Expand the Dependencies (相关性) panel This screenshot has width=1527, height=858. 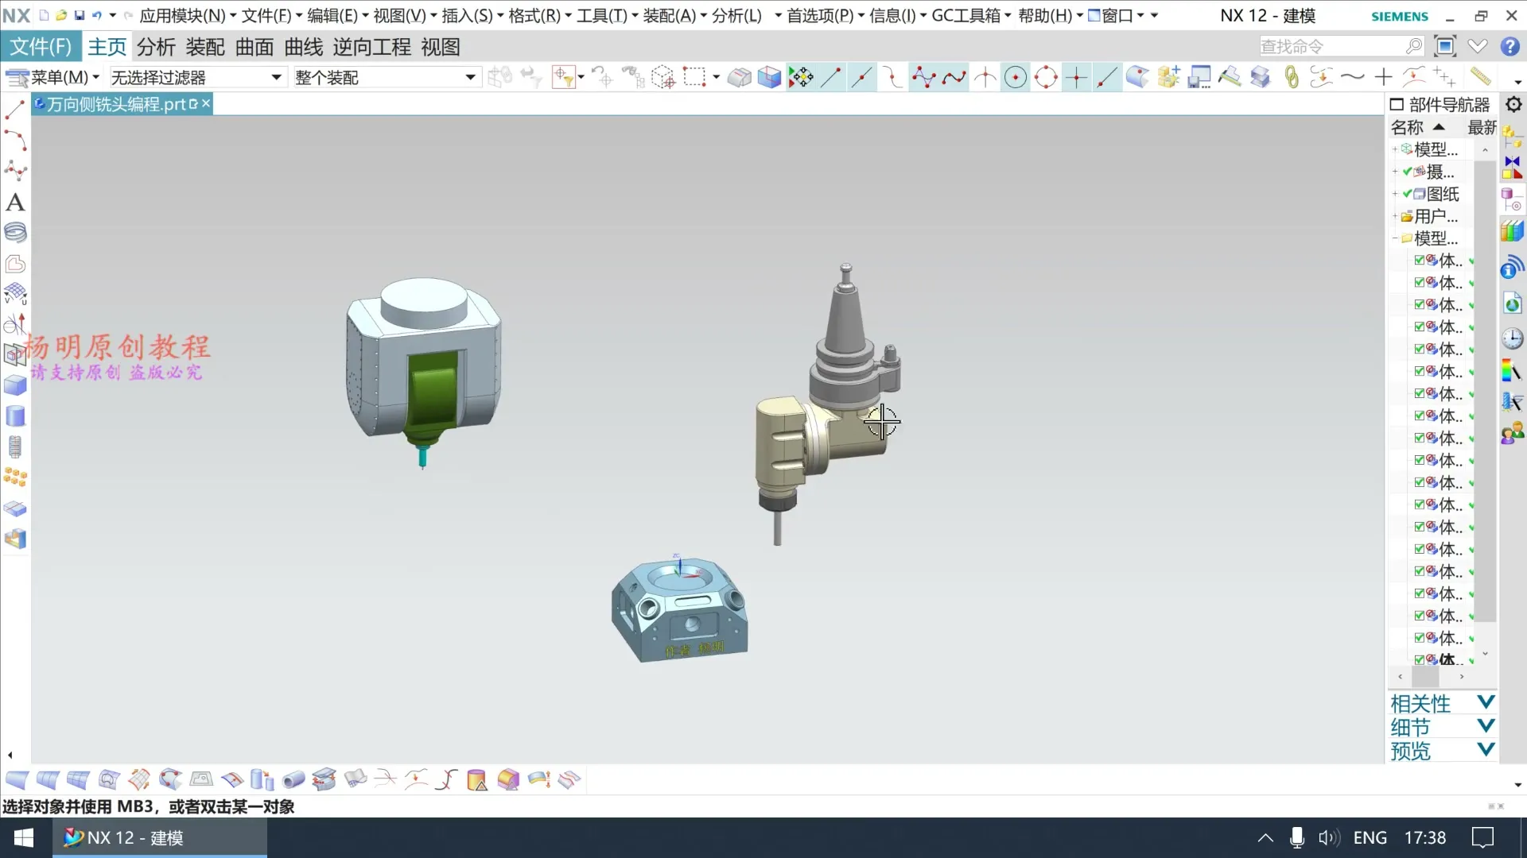pyautogui.click(x=1485, y=703)
